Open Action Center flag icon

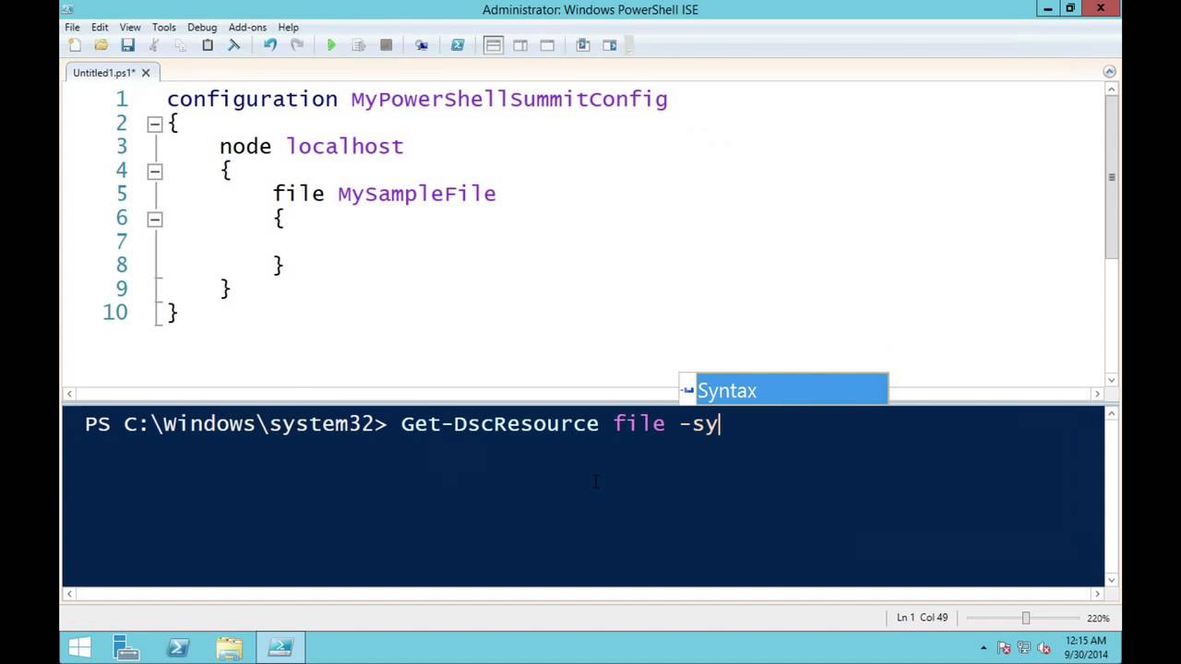(1004, 648)
